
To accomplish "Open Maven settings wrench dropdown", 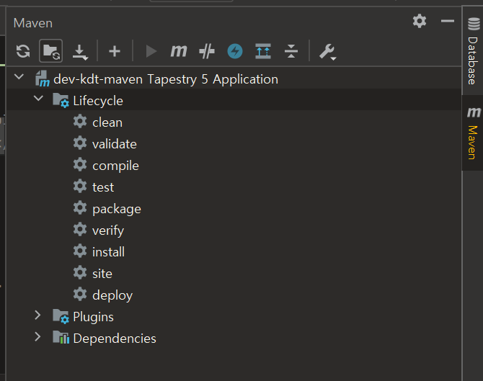I will [327, 52].
